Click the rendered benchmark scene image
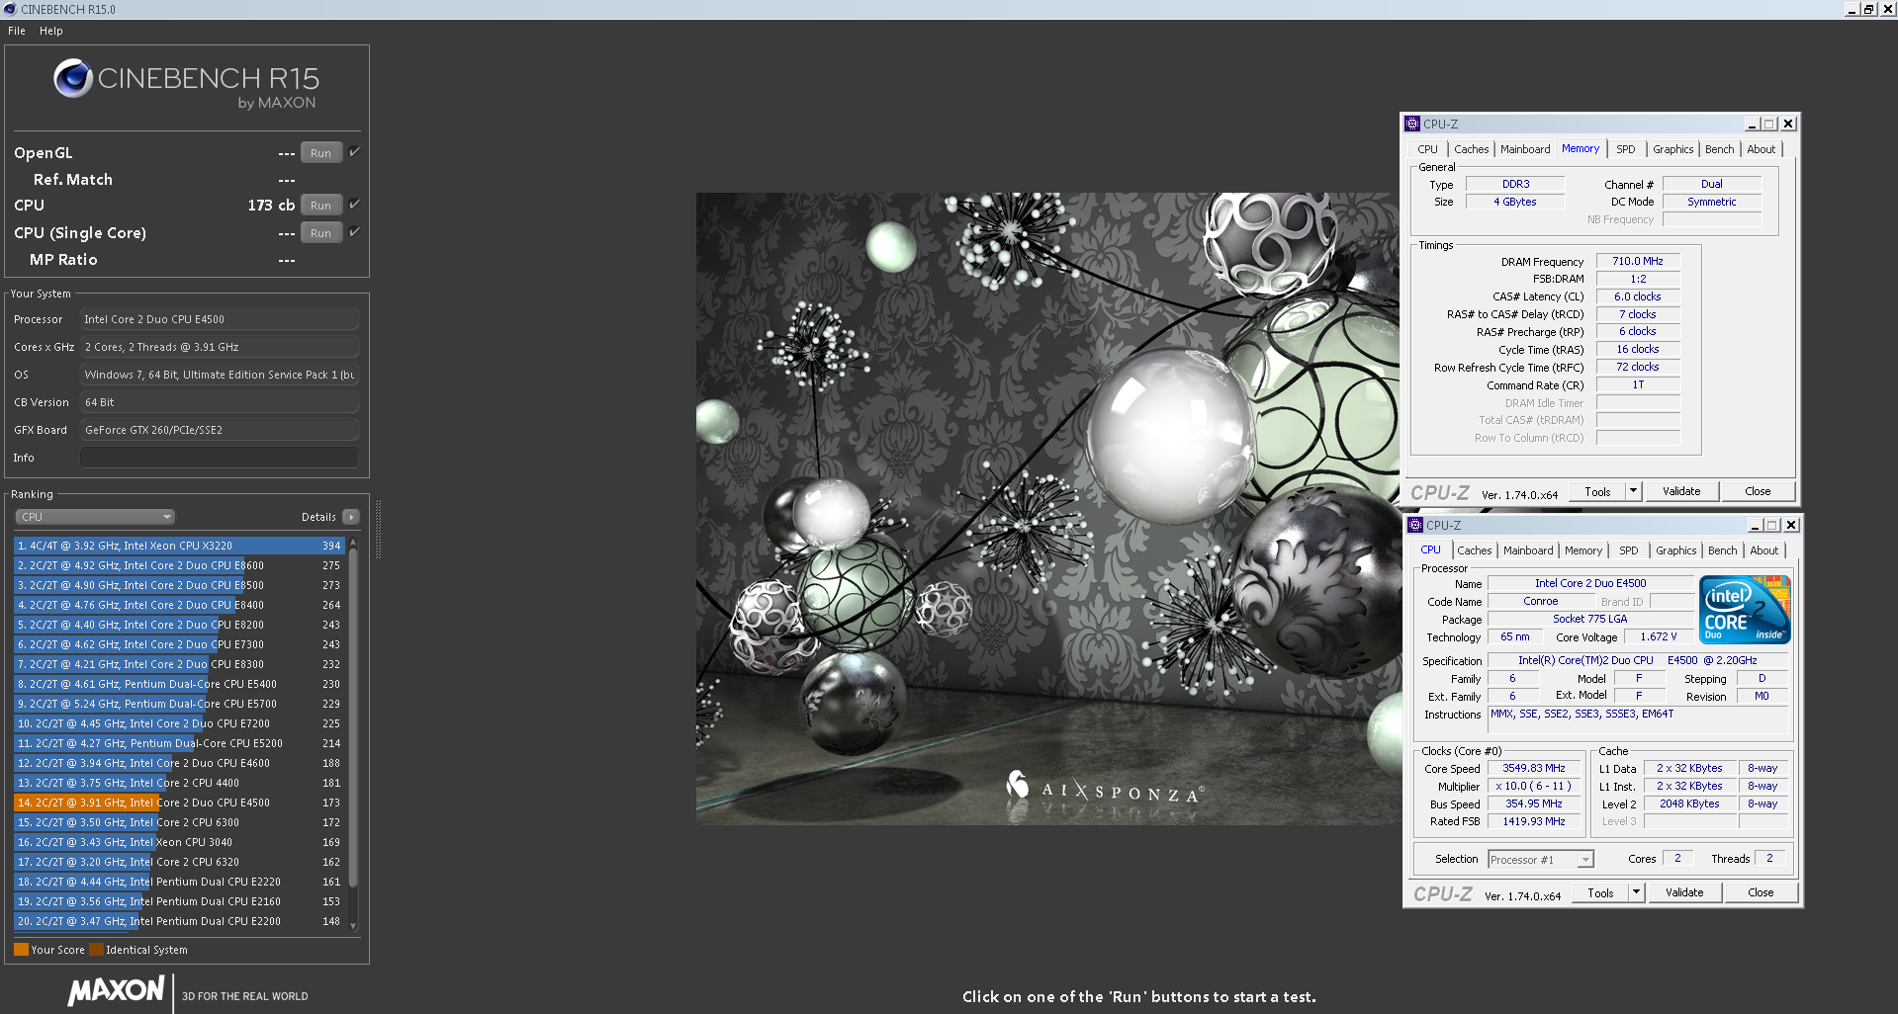This screenshot has height=1014, width=1898. coord(1047,509)
